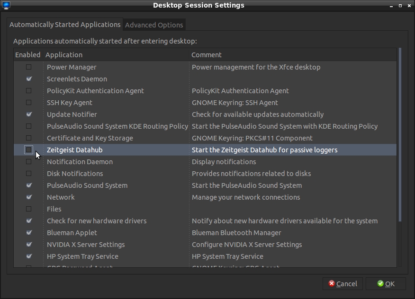The width and height of the screenshot is (415, 299).
Task: Open Automatically Started Applications tab
Action: (65, 25)
